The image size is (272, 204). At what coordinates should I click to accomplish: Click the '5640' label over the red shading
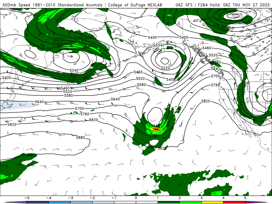point(156,129)
